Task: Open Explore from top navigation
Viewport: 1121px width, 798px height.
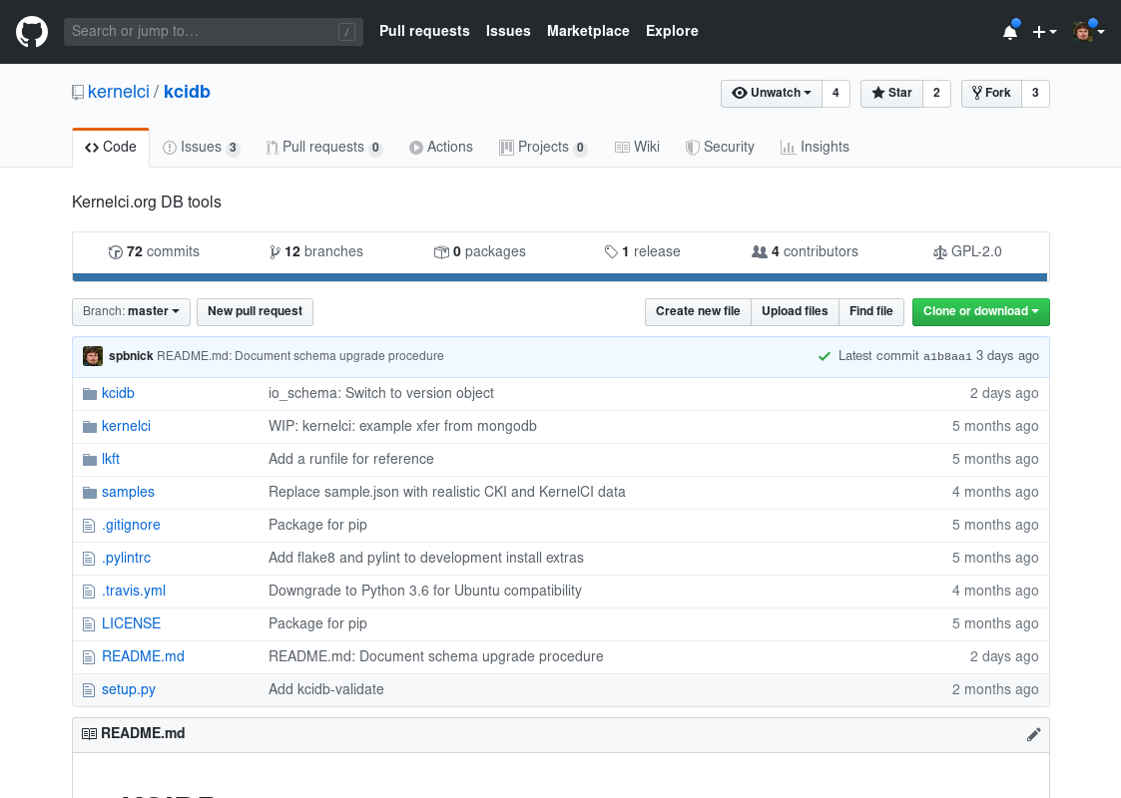Action: (x=672, y=31)
